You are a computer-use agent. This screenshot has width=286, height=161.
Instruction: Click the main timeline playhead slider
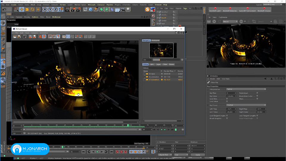(x=62, y=147)
